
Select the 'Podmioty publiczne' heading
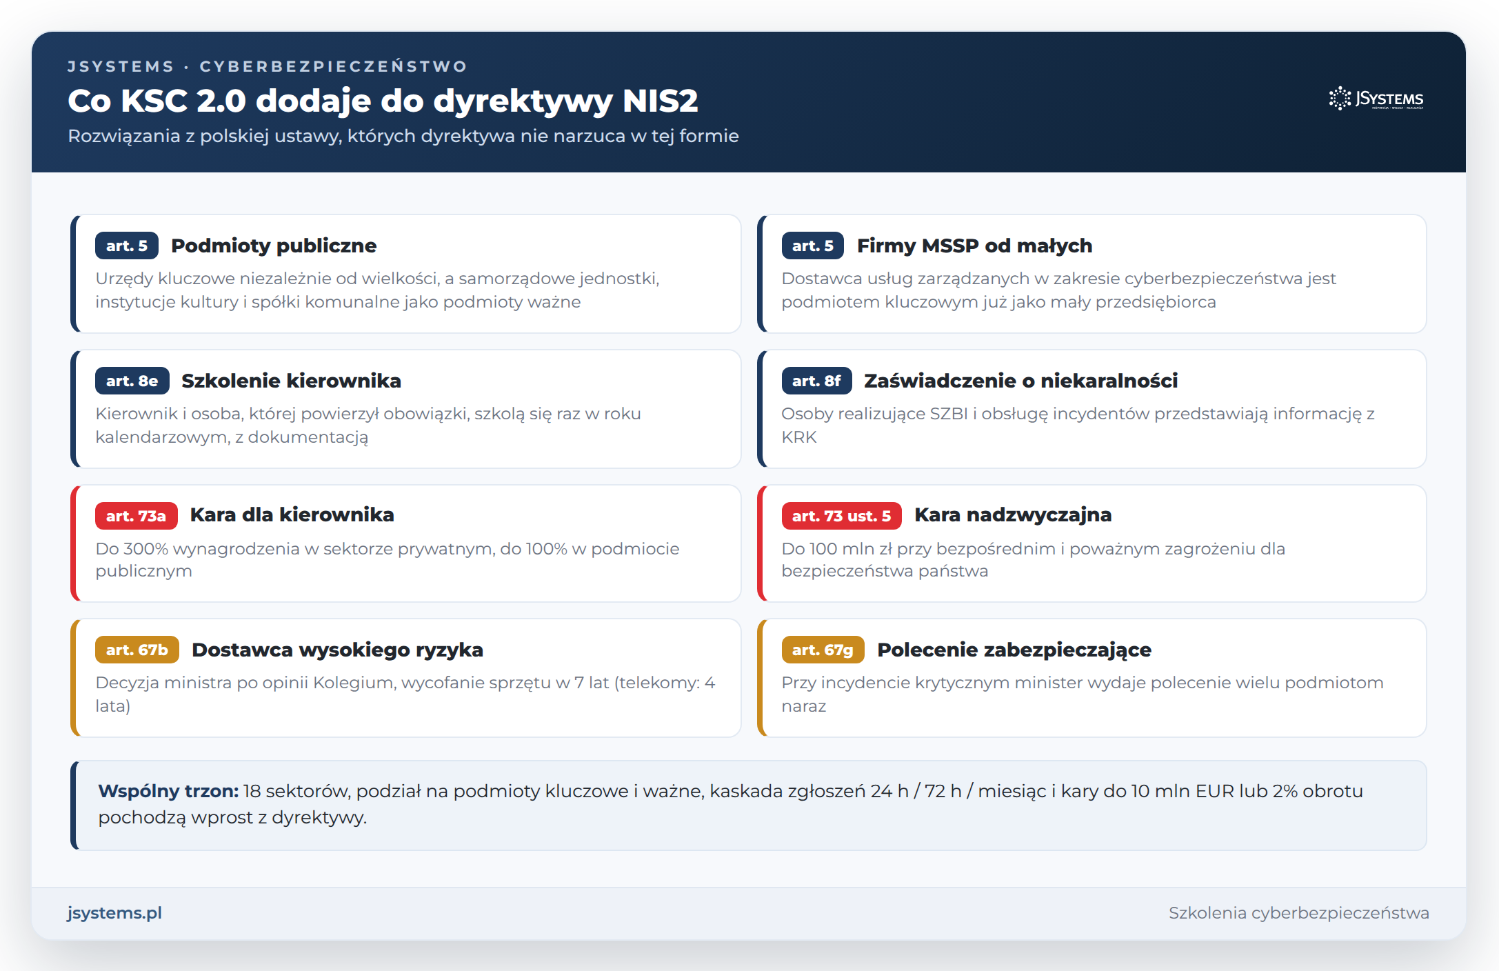click(274, 246)
